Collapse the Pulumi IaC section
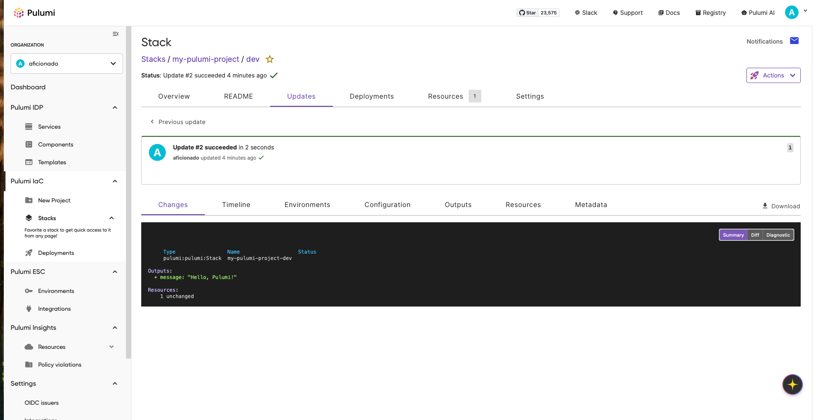Image resolution: width=813 pixels, height=420 pixels. (x=115, y=181)
